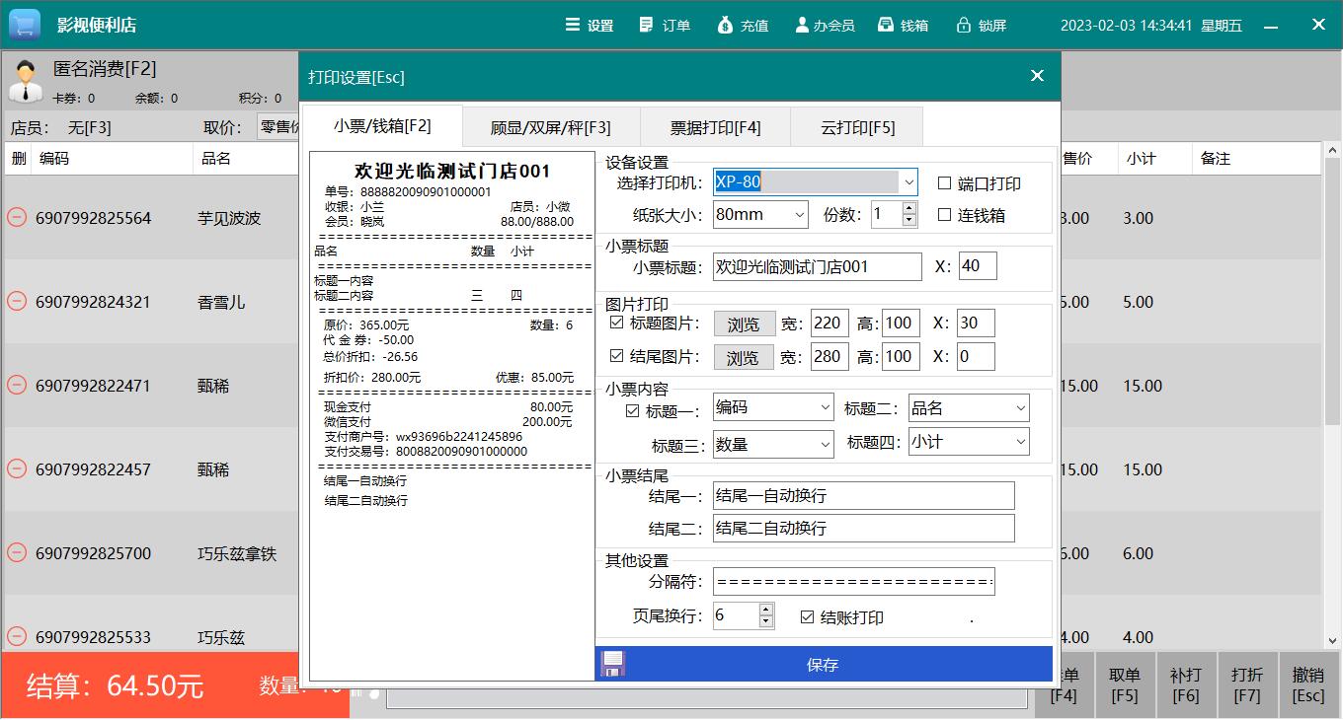
Task: Open the 云打印[F5] tab
Action: [x=857, y=127]
